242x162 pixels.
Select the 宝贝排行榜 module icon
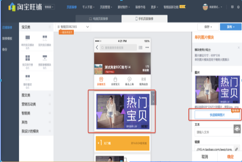27,58
